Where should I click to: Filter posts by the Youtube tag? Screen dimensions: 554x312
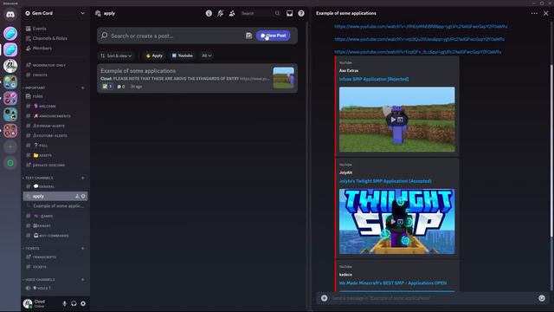(x=183, y=55)
